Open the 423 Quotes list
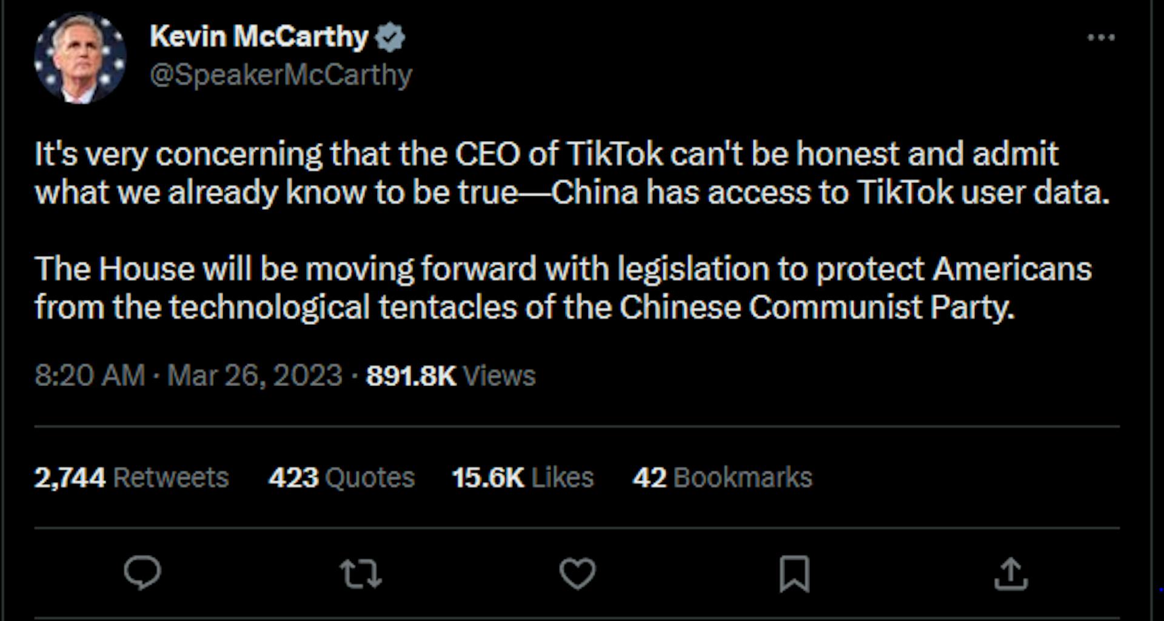 click(341, 477)
